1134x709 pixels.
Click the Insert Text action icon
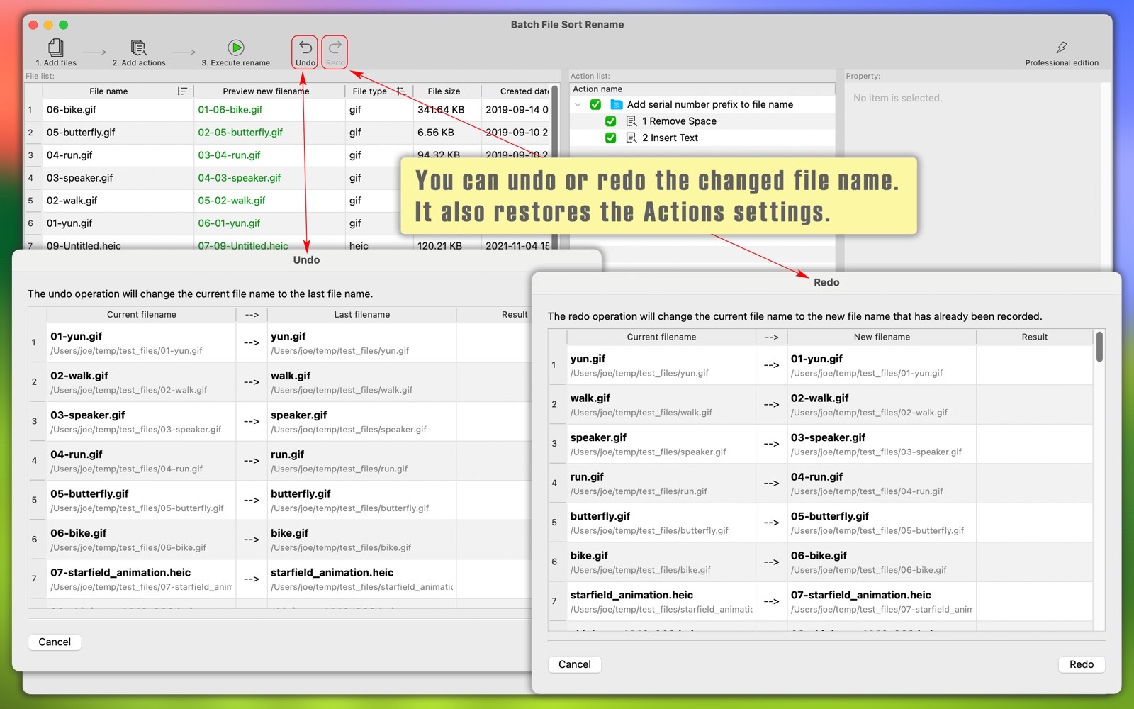point(631,138)
